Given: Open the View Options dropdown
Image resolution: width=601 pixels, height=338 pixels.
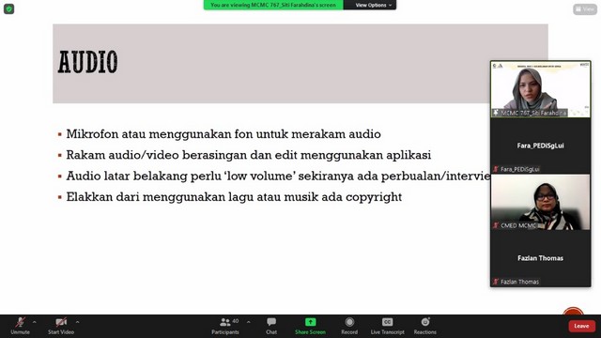Looking at the screenshot, I should click(x=370, y=5).
